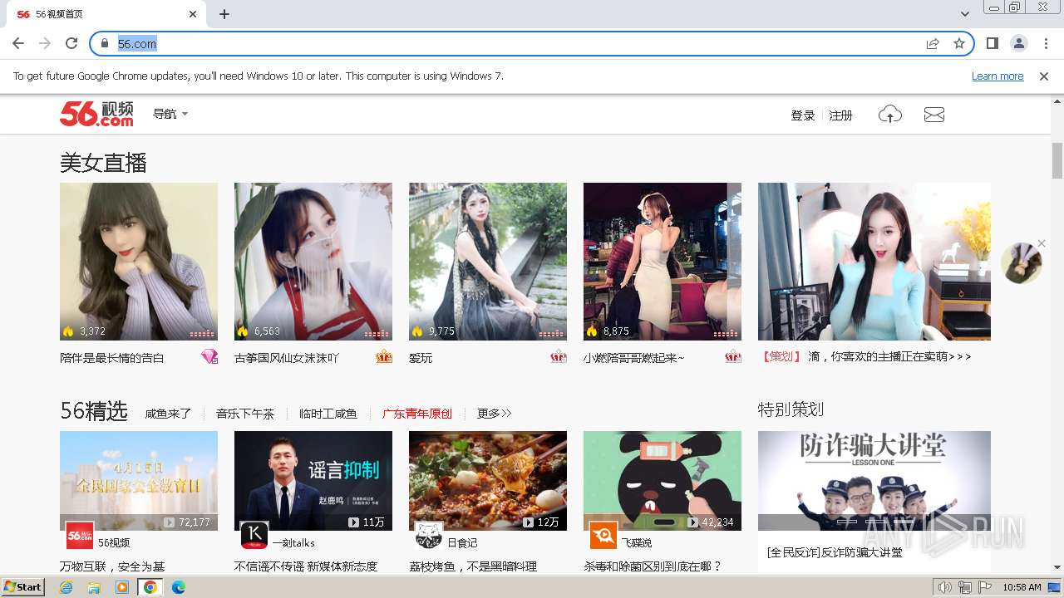Bookmark the page with the star icon
Viewport: 1064px width, 598px height.
[959, 43]
